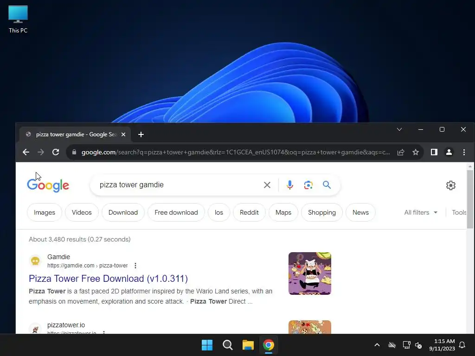The image size is (475, 356).
Task: Open Chrome side panel
Action: coord(434,152)
